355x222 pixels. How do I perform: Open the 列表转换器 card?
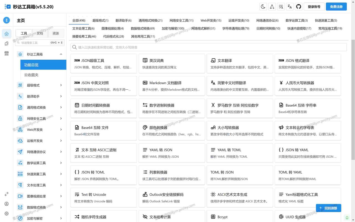[172, 175]
